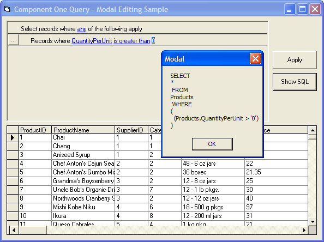Click the Apply button
This screenshot has width=324, height=242.
click(x=295, y=60)
